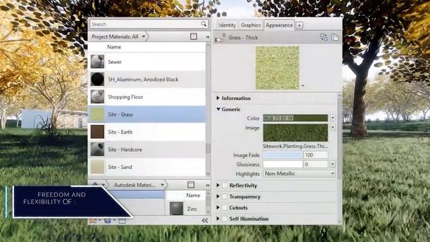Select SH_Aluminum, Anodized Black material
The height and width of the screenshot is (242, 430).
[x=146, y=79]
